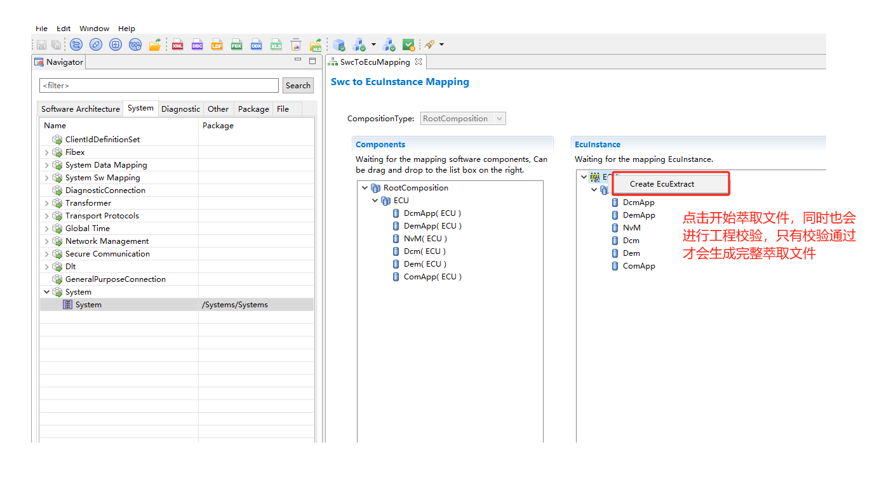Click the open folder toolbar icon

[154, 45]
